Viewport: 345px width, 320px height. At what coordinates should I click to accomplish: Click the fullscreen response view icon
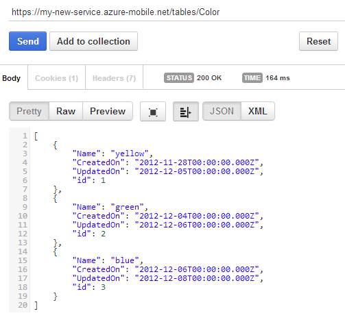153,112
